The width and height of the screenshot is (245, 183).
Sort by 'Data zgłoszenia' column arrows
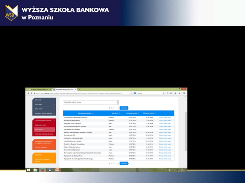[x=138, y=113]
